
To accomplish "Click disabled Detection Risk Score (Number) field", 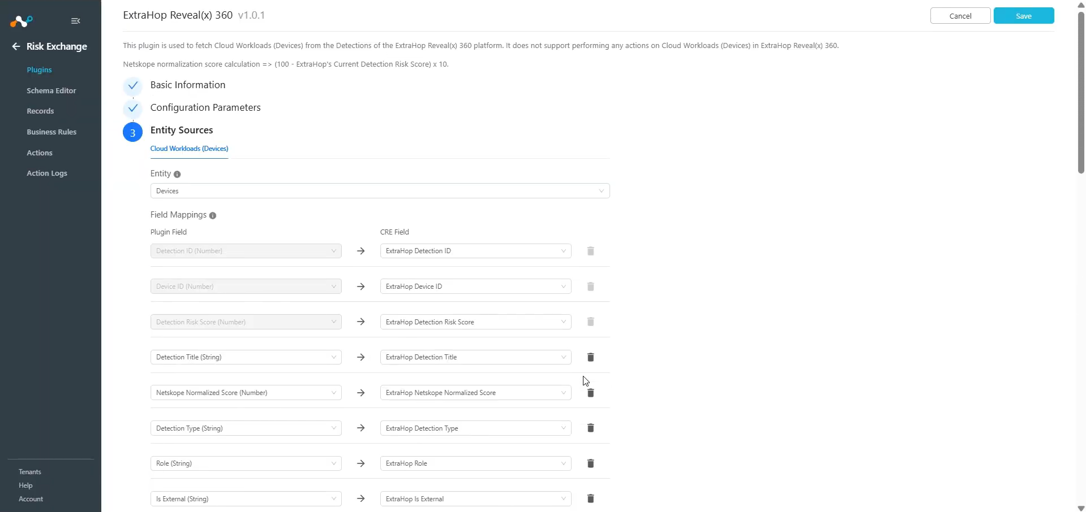I will point(246,322).
